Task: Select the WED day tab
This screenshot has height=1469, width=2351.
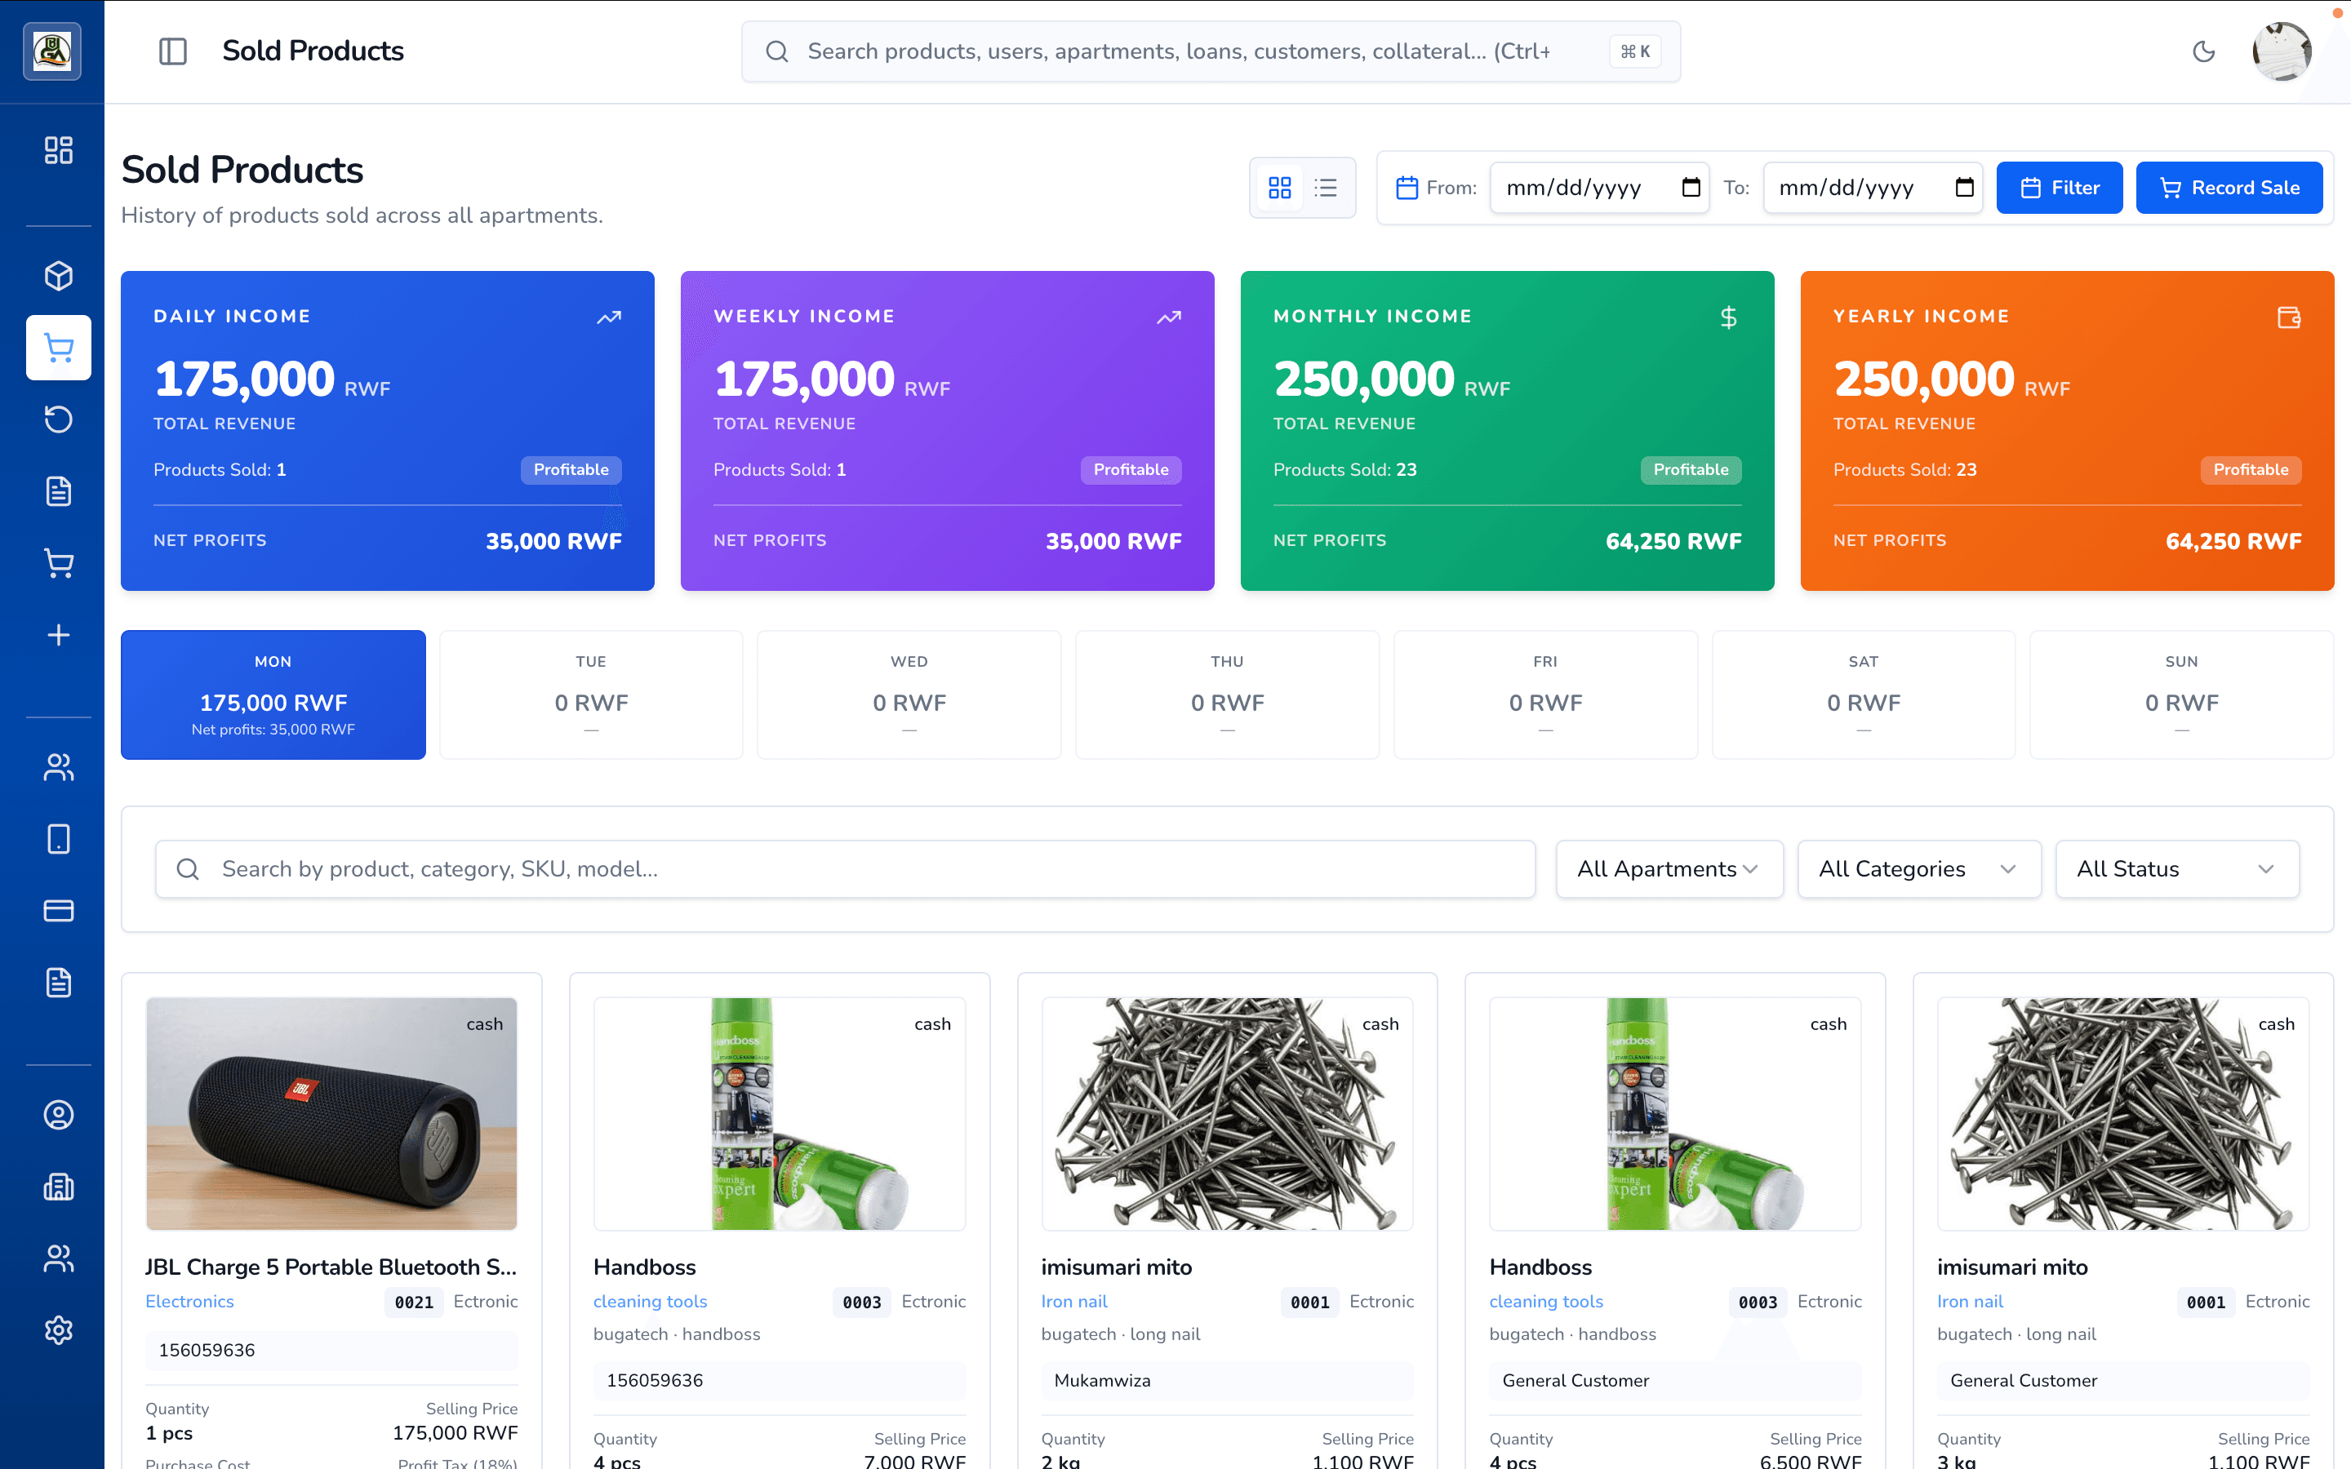Action: [909, 695]
